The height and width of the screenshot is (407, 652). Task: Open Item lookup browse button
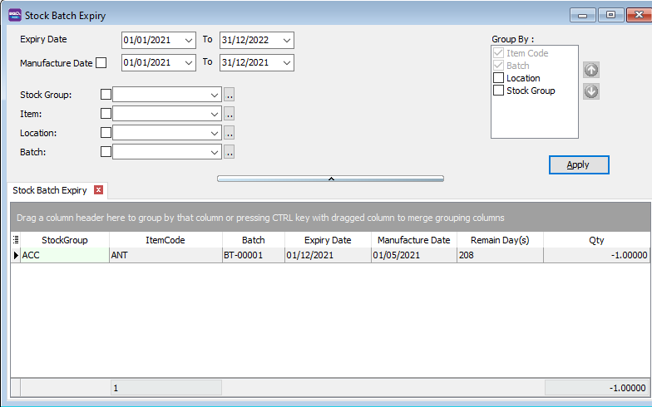230,114
